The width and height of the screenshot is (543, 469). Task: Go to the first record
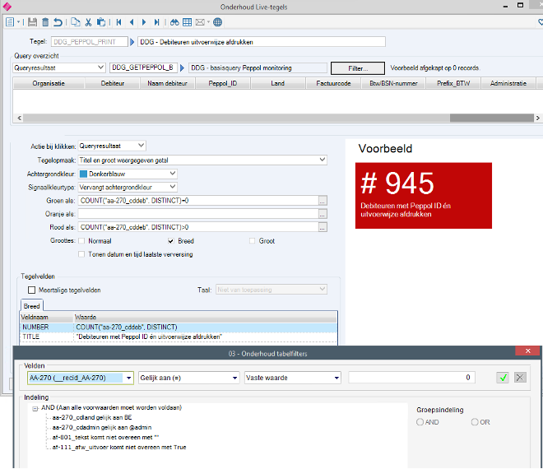[x=119, y=22]
